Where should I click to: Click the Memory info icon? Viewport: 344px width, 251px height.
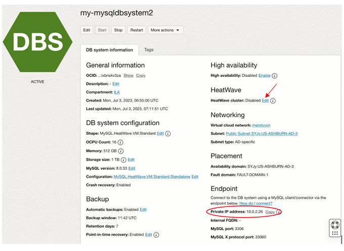point(121,151)
